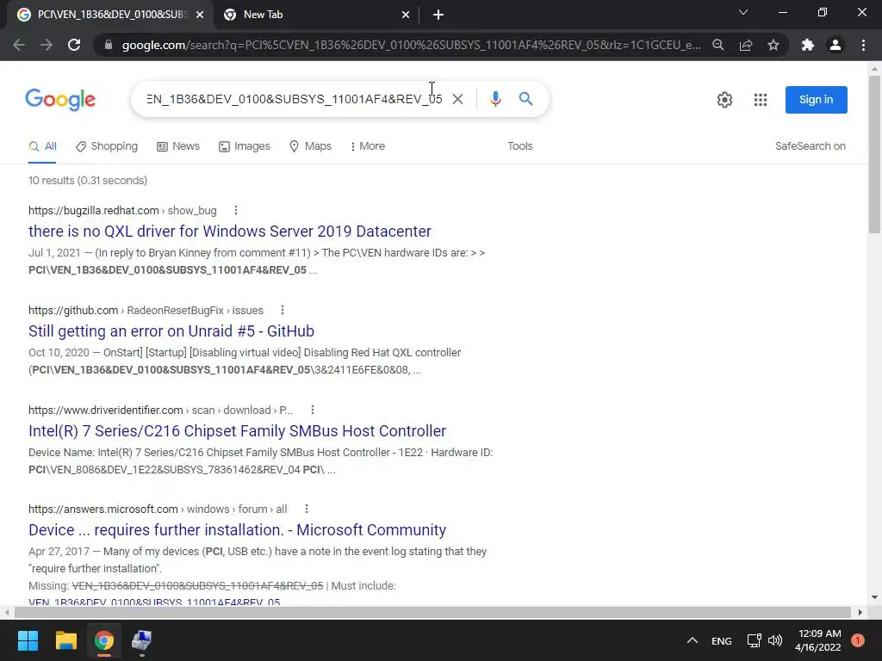
Task: Open volume control in system tray
Action: (775, 640)
